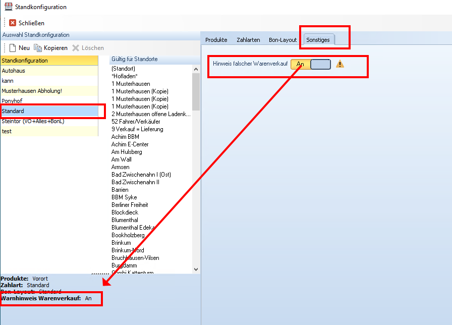The image size is (452, 325).
Task: Select Bad Zwischenahn II location
Action: 135,182
